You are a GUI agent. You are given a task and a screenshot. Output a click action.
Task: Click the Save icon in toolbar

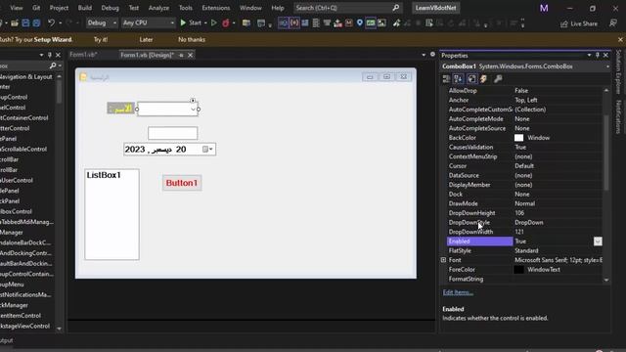[x=25, y=23]
